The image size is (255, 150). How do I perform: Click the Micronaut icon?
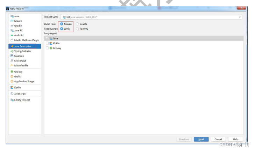tap(12, 61)
